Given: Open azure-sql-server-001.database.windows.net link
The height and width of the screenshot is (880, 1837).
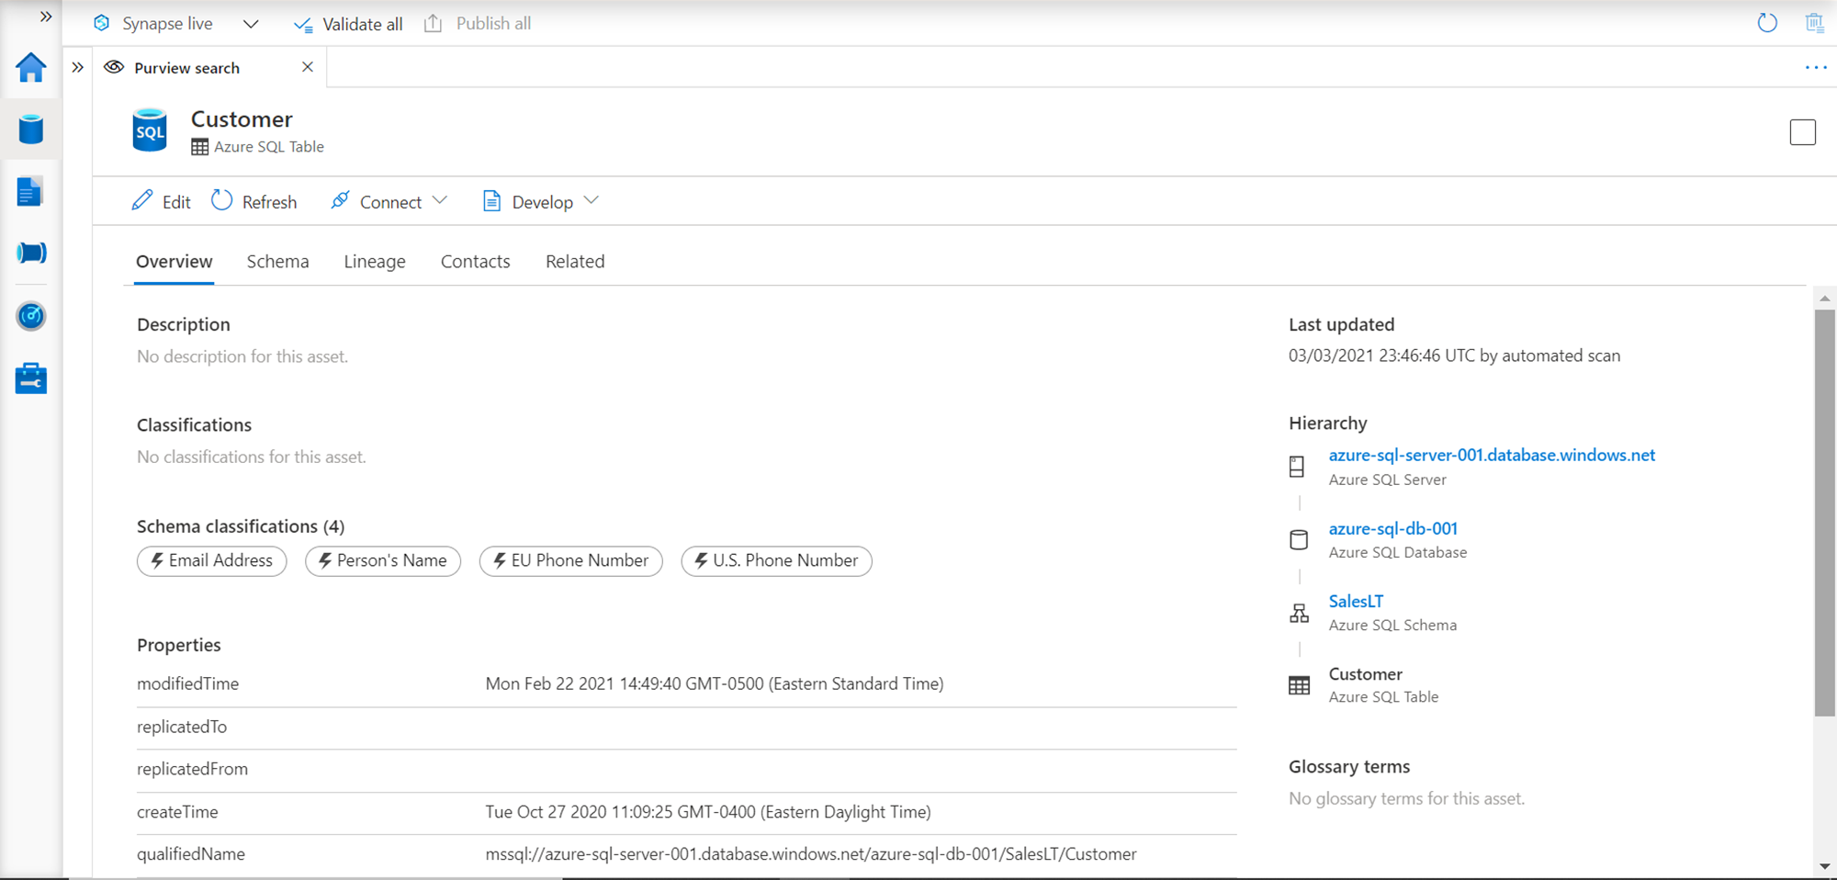Looking at the screenshot, I should pos(1492,456).
